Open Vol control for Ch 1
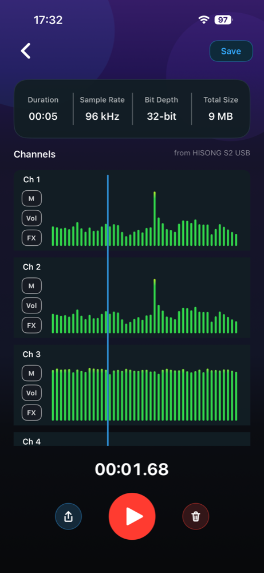The width and height of the screenshot is (264, 573). 31,218
